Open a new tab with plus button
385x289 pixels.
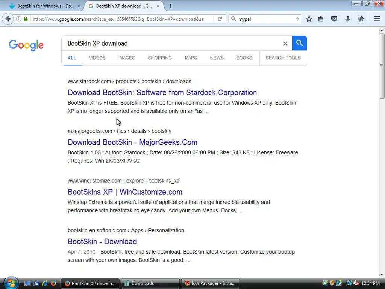[x=170, y=6]
